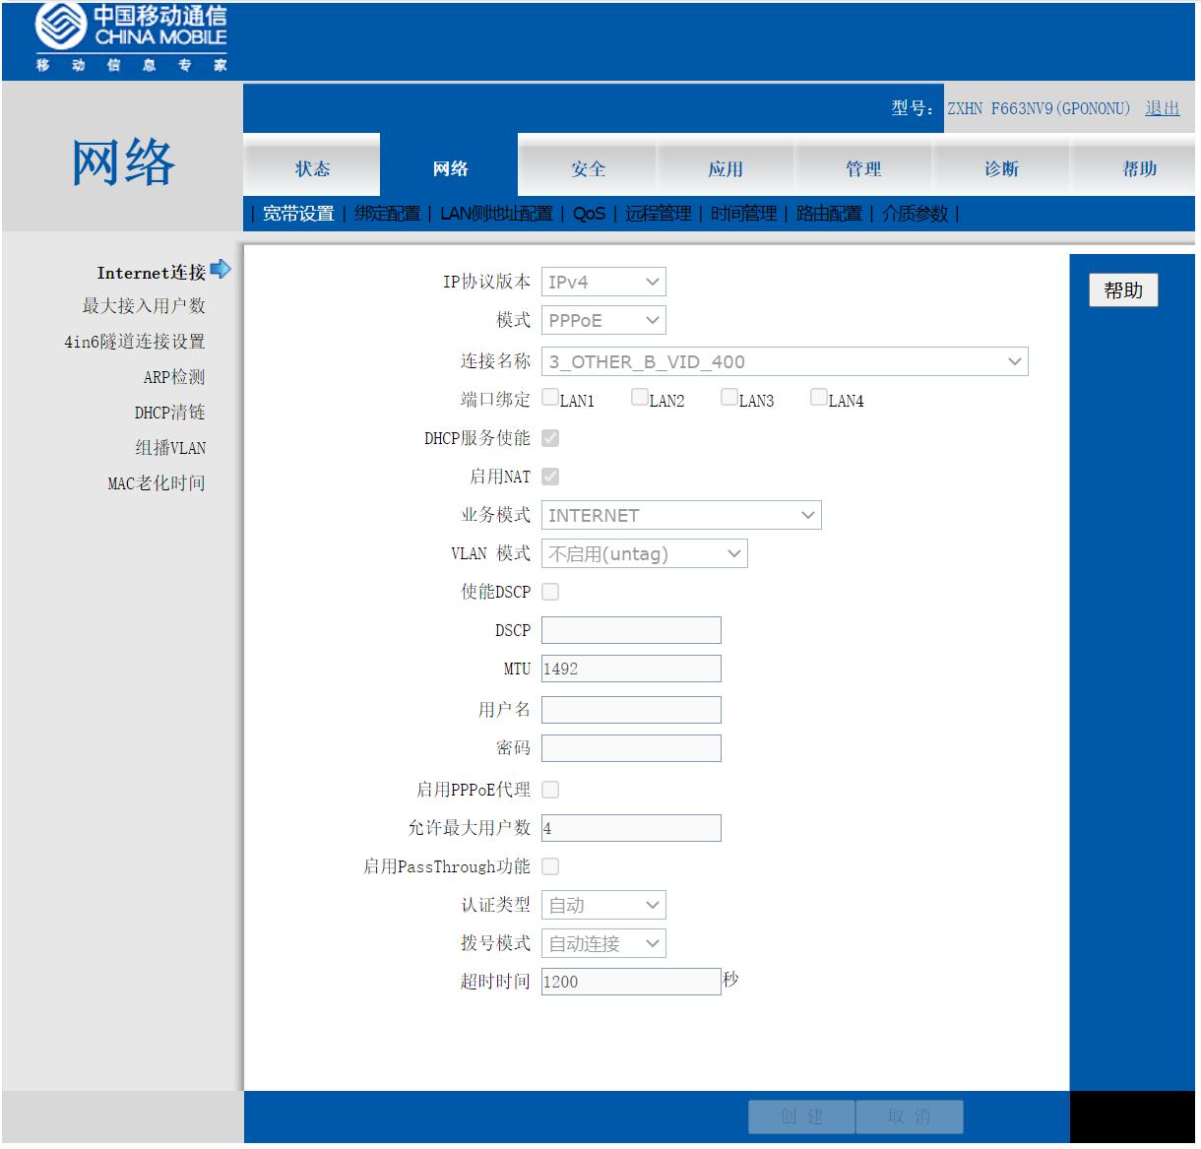Toggle the 启用NAT checkbox
Viewport: 1201px width, 1149px height.
coord(550,477)
